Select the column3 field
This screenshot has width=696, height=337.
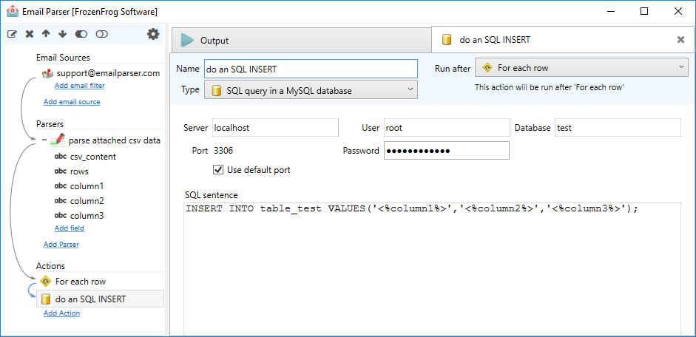[87, 216]
